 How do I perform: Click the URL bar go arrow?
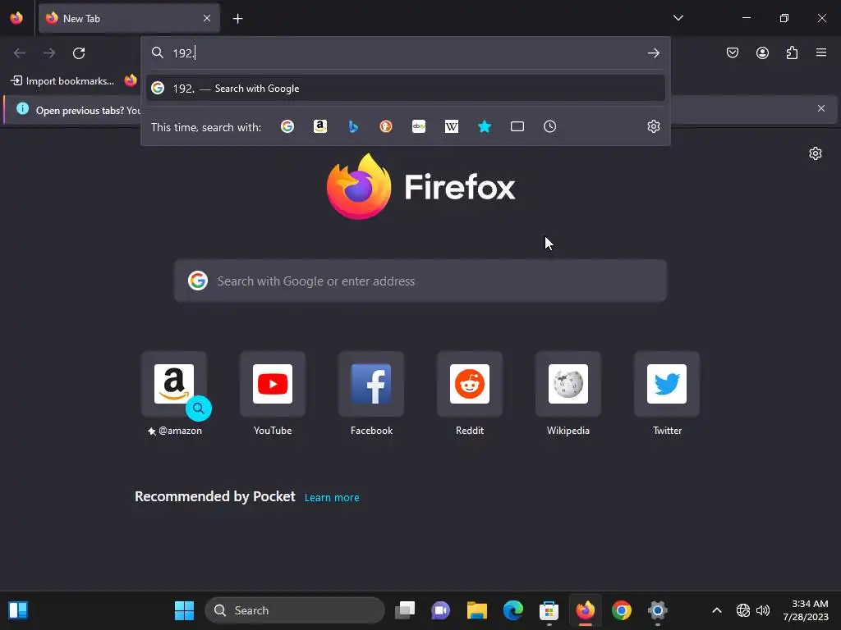click(653, 53)
